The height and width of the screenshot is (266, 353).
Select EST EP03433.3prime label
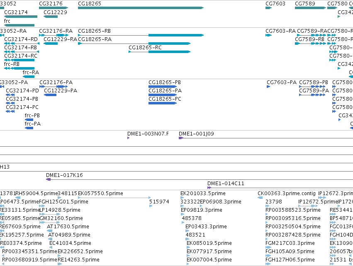pos(206,226)
